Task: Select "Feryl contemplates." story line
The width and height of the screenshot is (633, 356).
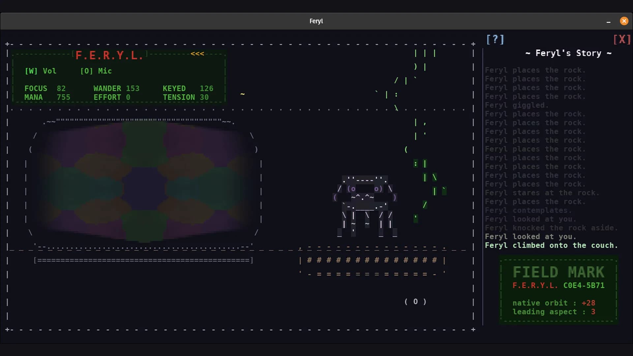Action: [528, 210]
